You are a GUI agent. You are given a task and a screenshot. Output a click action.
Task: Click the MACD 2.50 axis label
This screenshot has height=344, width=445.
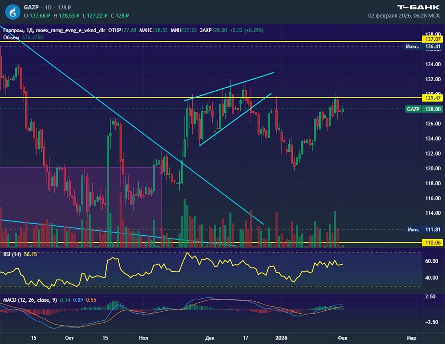pos(430,296)
